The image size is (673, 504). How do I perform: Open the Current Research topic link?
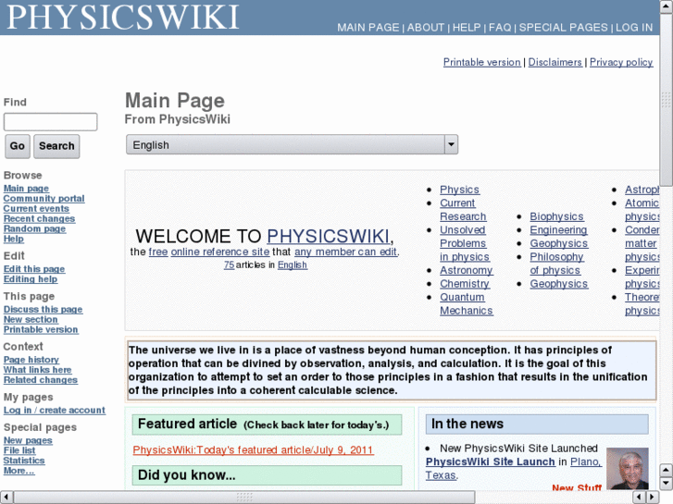coord(463,210)
